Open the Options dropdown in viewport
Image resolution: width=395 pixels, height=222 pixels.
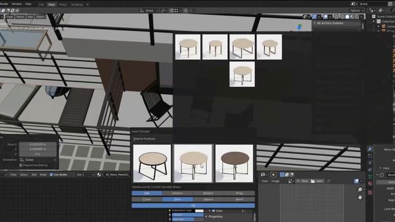[x=357, y=10]
